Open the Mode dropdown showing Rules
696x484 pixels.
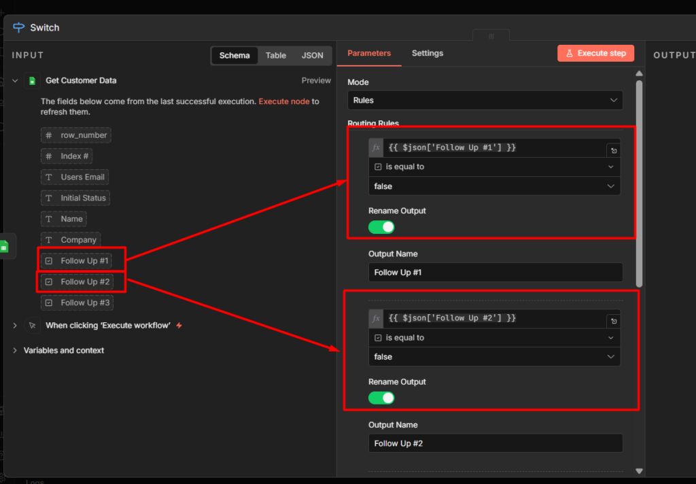(485, 100)
